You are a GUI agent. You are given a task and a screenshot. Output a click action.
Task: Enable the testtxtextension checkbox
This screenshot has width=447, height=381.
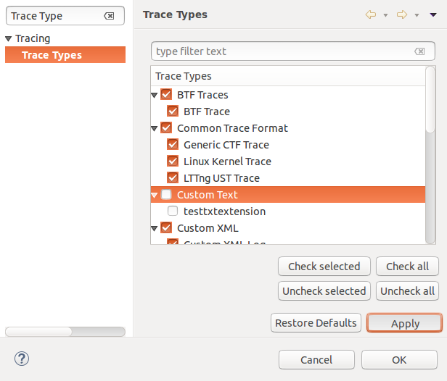173,212
